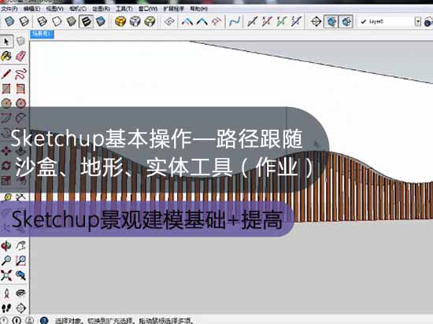The height and width of the screenshot is (324, 433).
Task: Choose the Circle drawing tool
Action: [6, 103]
